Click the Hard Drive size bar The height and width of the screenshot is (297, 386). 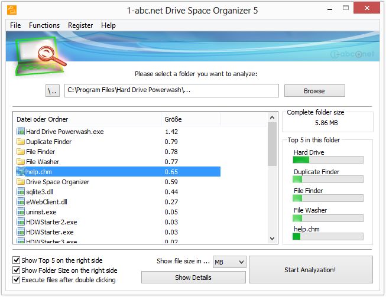[x=328, y=160]
